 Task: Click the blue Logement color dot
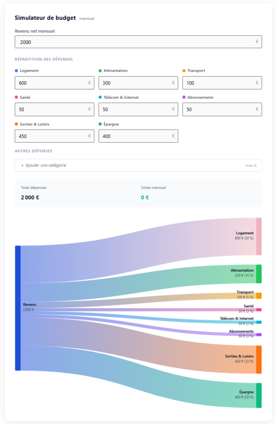point(16,71)
